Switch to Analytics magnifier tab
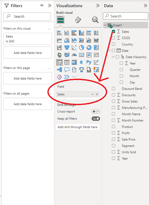This screenshot has height=205, width=149. click(95, 20)
